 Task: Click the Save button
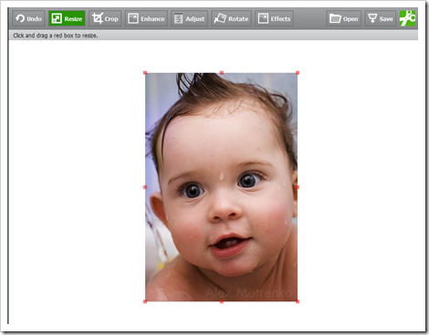click(381, 18)
